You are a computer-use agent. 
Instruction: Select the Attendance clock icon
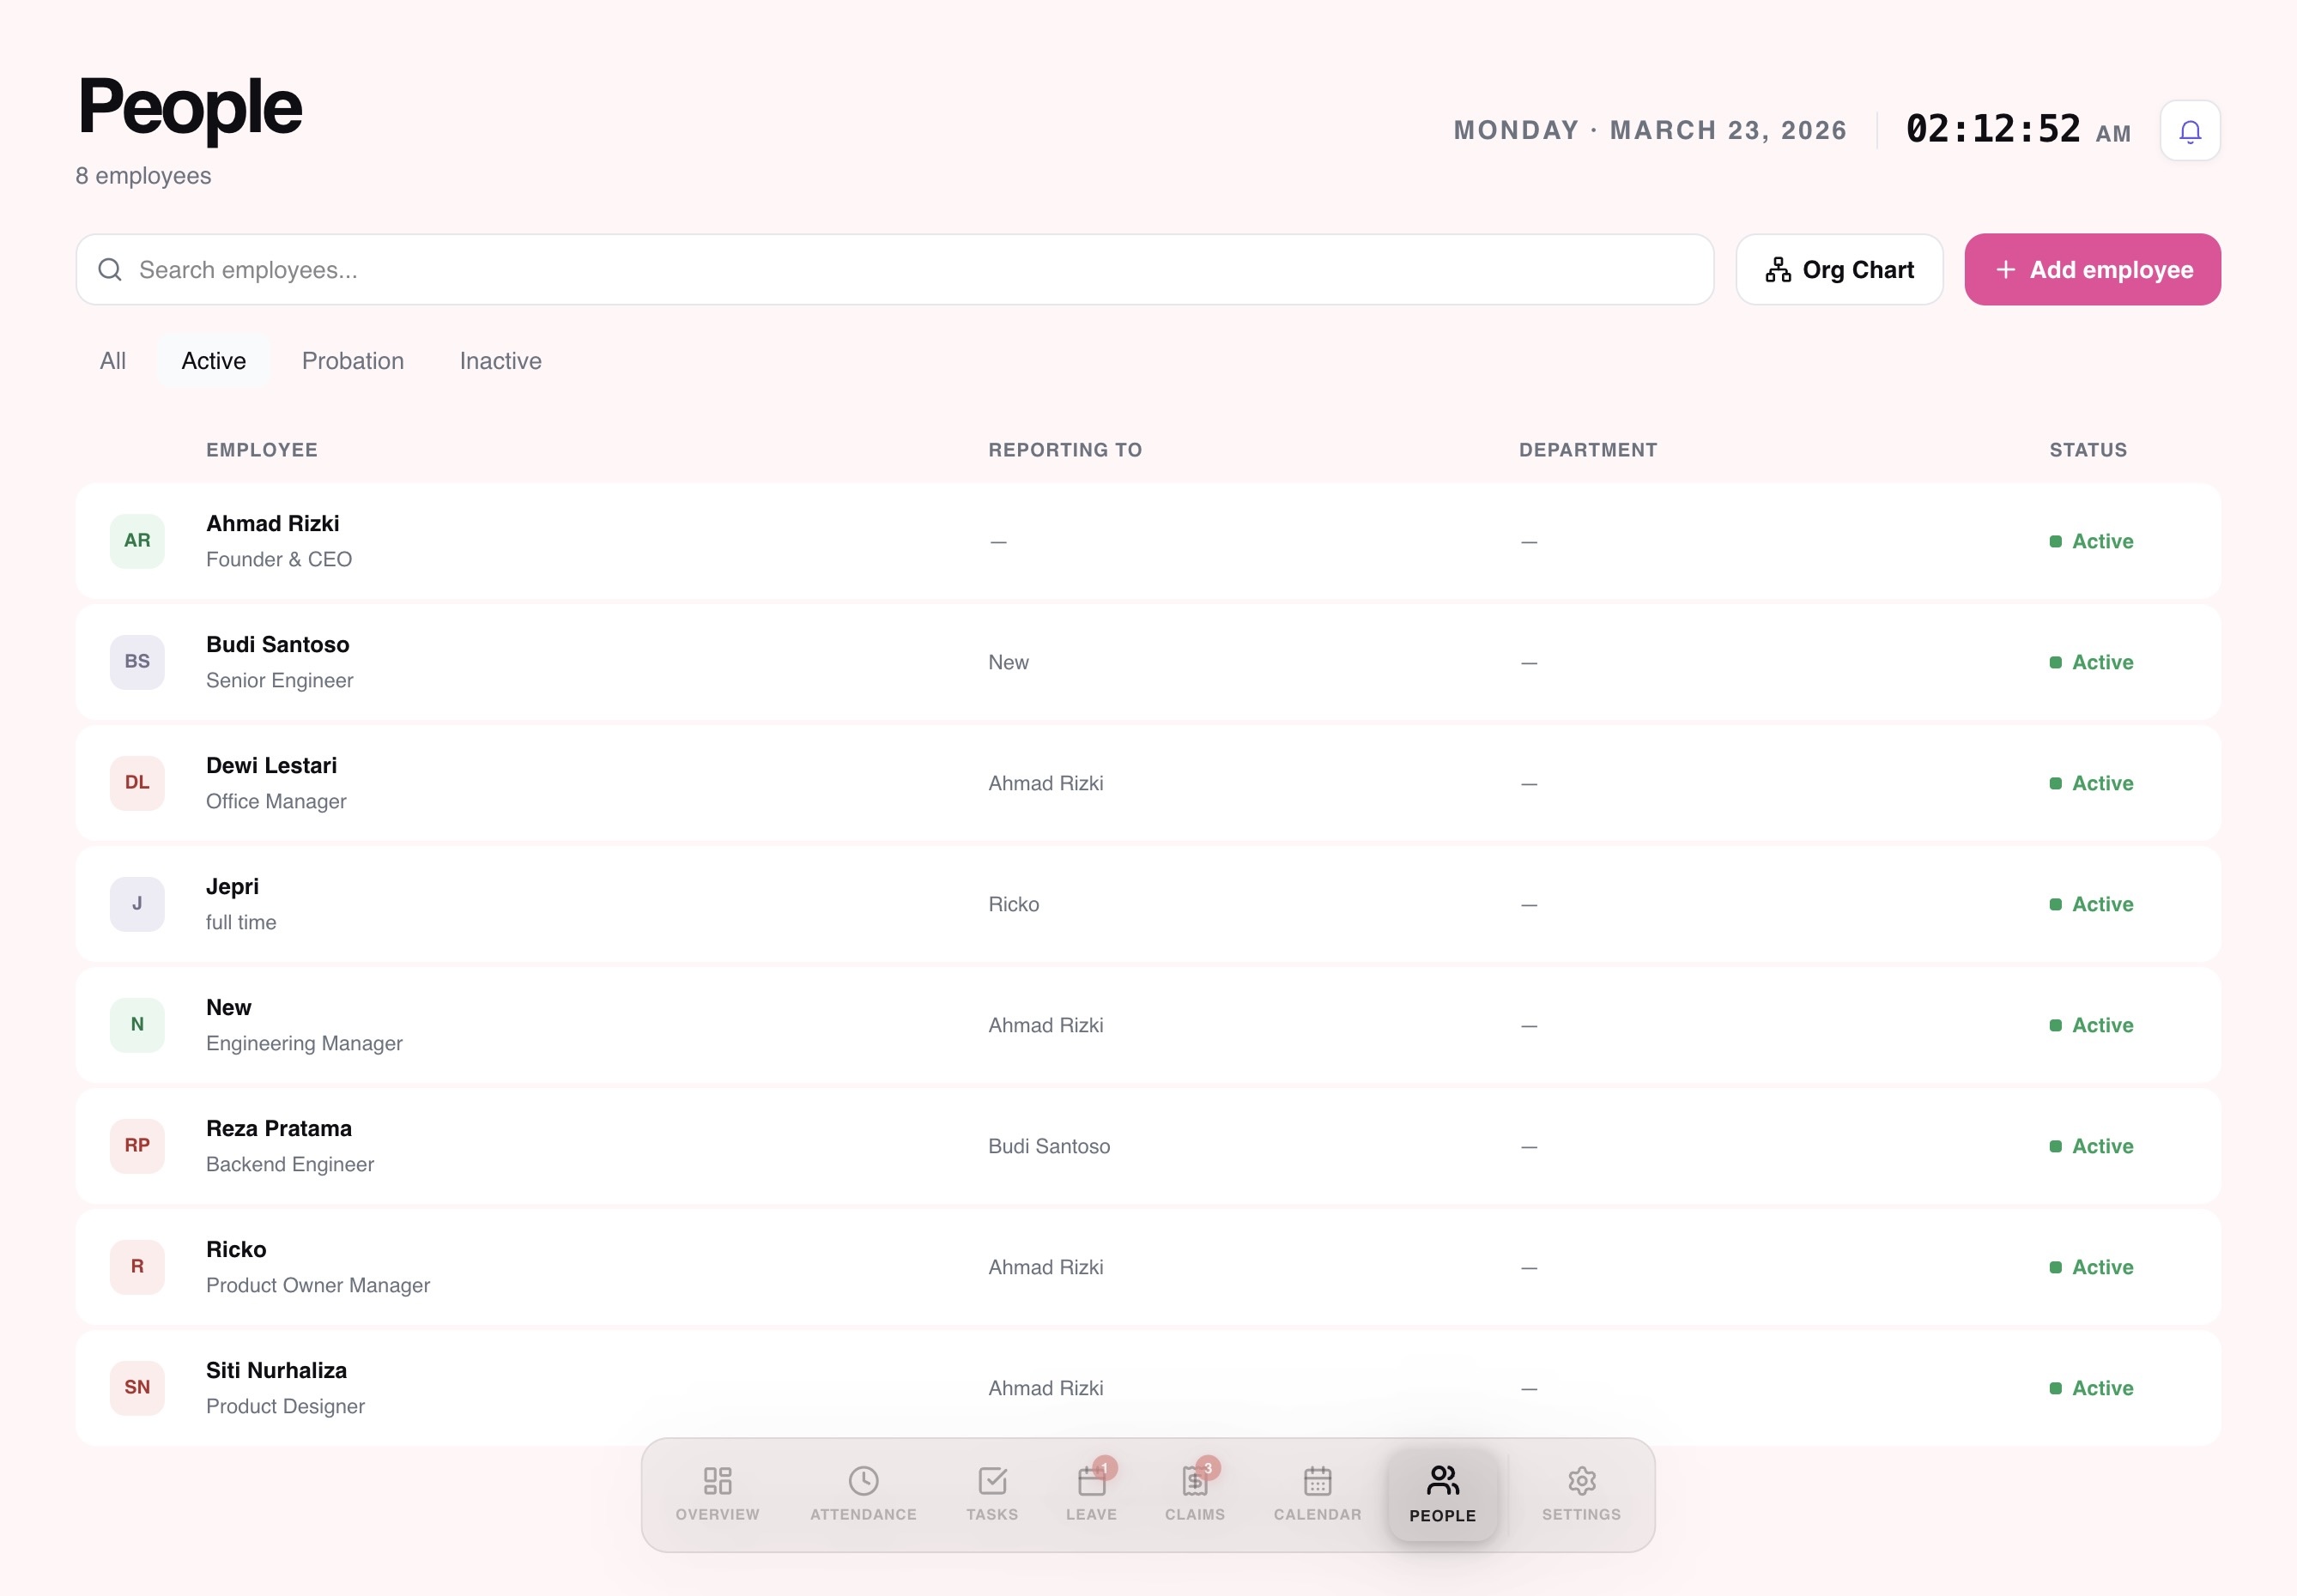click(x=864, y=1481)
